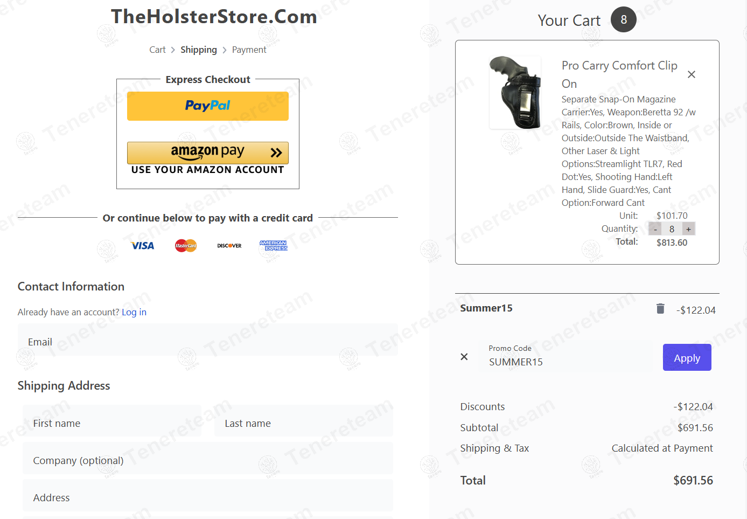Click the Visa card logo
The height and width of the screenshot is (519, 747).
click(x=143, y=246)
